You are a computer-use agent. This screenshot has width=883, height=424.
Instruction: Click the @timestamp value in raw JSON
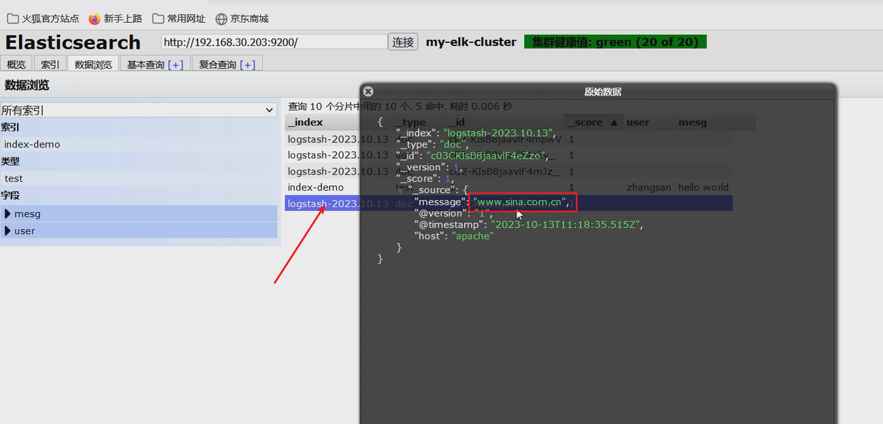(x=567, y=225)
